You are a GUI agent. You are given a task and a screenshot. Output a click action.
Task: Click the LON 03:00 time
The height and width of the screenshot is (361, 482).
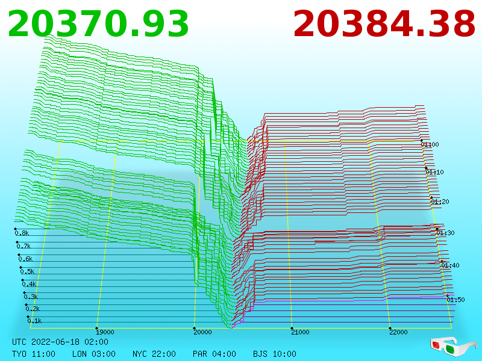94,354
